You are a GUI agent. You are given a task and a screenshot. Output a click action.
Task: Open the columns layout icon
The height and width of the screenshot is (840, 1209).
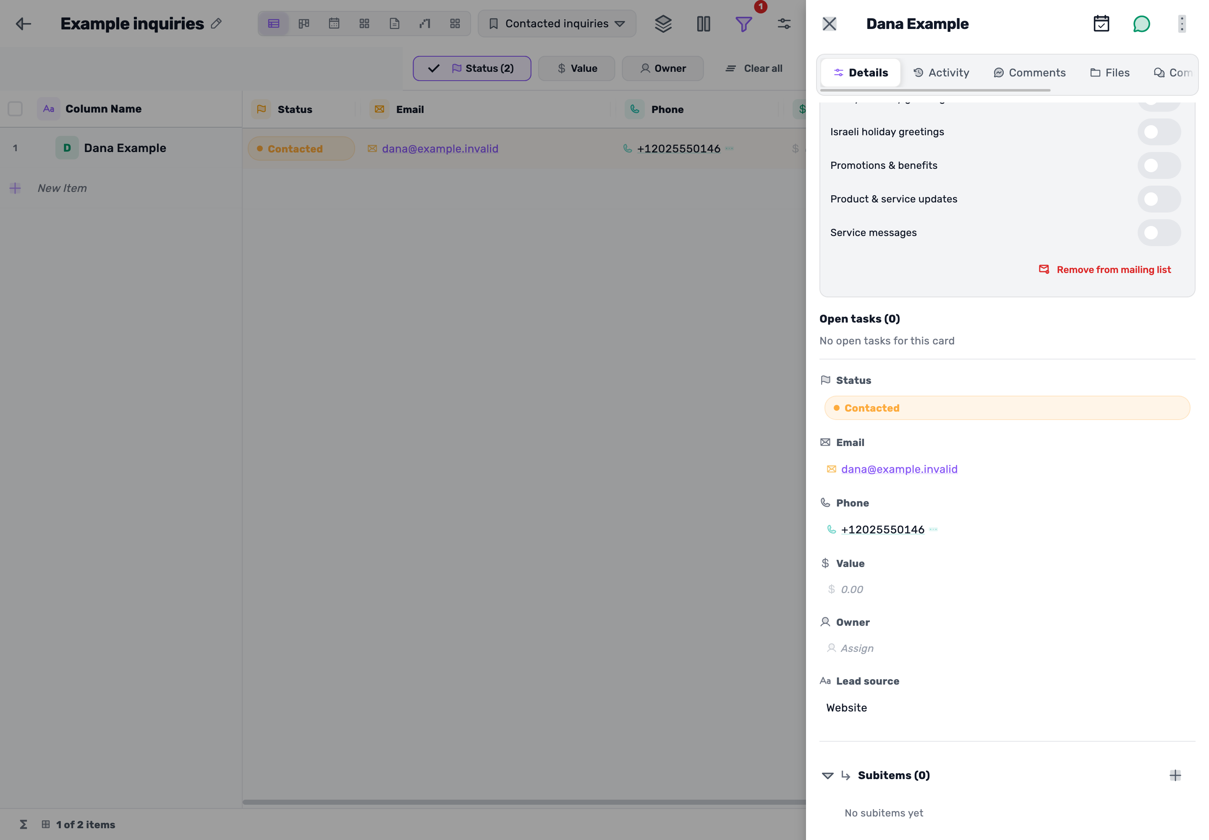[704, 24]
